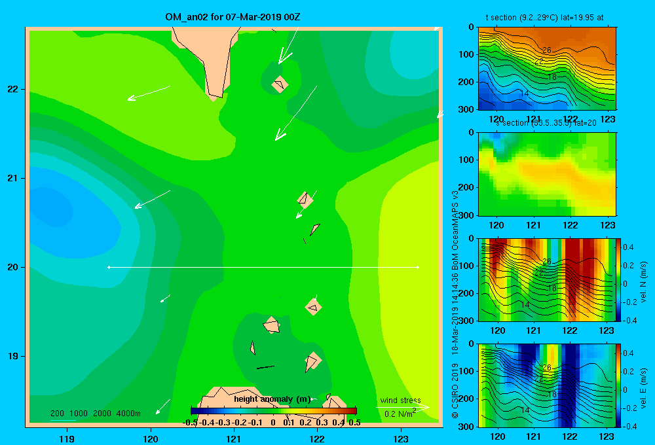The image size is (655, 445).
Task: Click the vel. E color scale bar
Action: click(x=618, y=385)
